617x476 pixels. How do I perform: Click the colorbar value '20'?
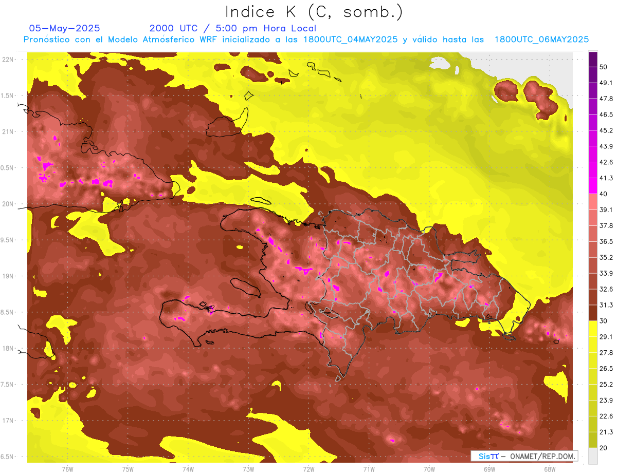click(x=604, y=448)
